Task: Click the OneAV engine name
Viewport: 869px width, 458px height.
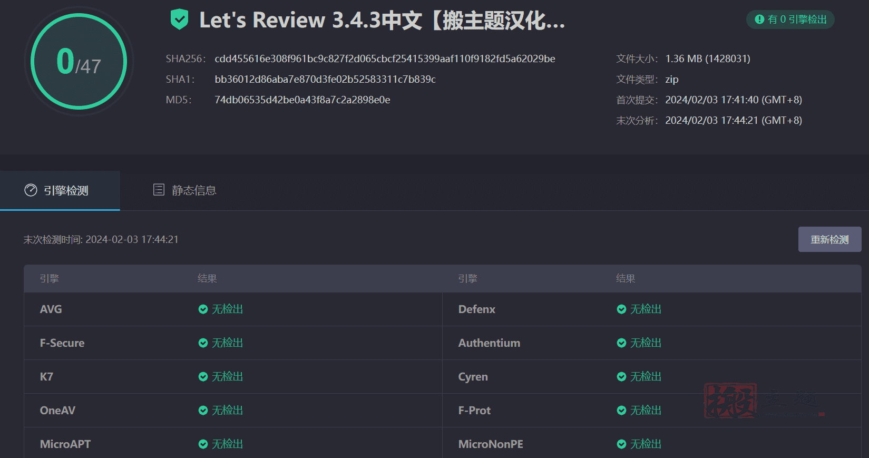Action: 57,411
